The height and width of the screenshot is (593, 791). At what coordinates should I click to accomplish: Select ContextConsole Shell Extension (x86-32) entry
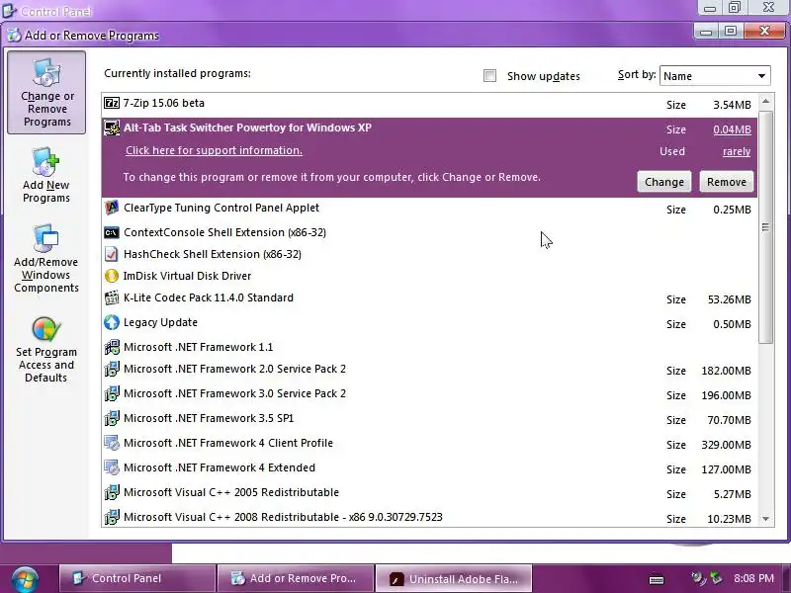pos(429,232)
